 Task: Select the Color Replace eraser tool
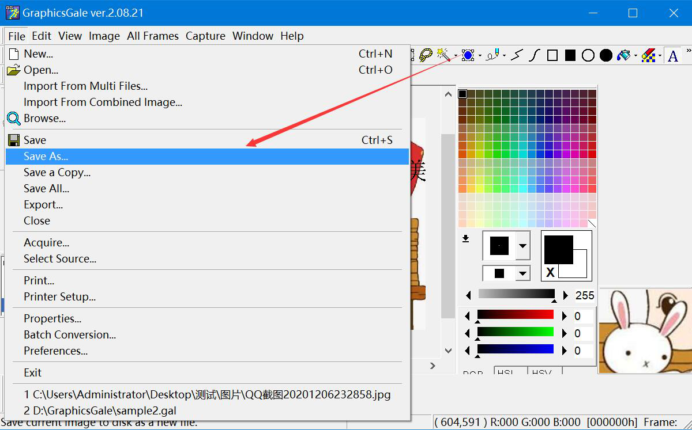pos(648,55)
